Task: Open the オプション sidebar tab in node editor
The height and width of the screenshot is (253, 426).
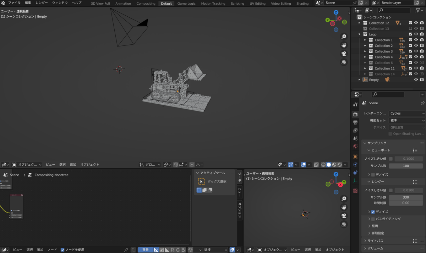Action: [x=240, y=210]
